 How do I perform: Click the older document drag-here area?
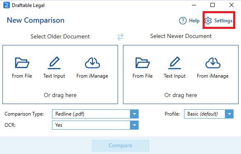coord(60,95)
